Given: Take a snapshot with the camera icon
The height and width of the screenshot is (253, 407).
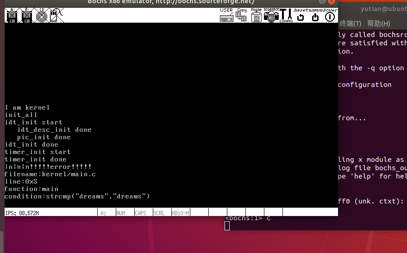Looking at the screenshot, I should 271,15.
